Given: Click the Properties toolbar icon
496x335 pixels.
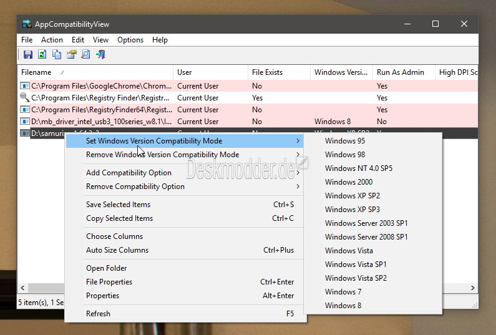Looking at the screenshot, I should (72, 55).
